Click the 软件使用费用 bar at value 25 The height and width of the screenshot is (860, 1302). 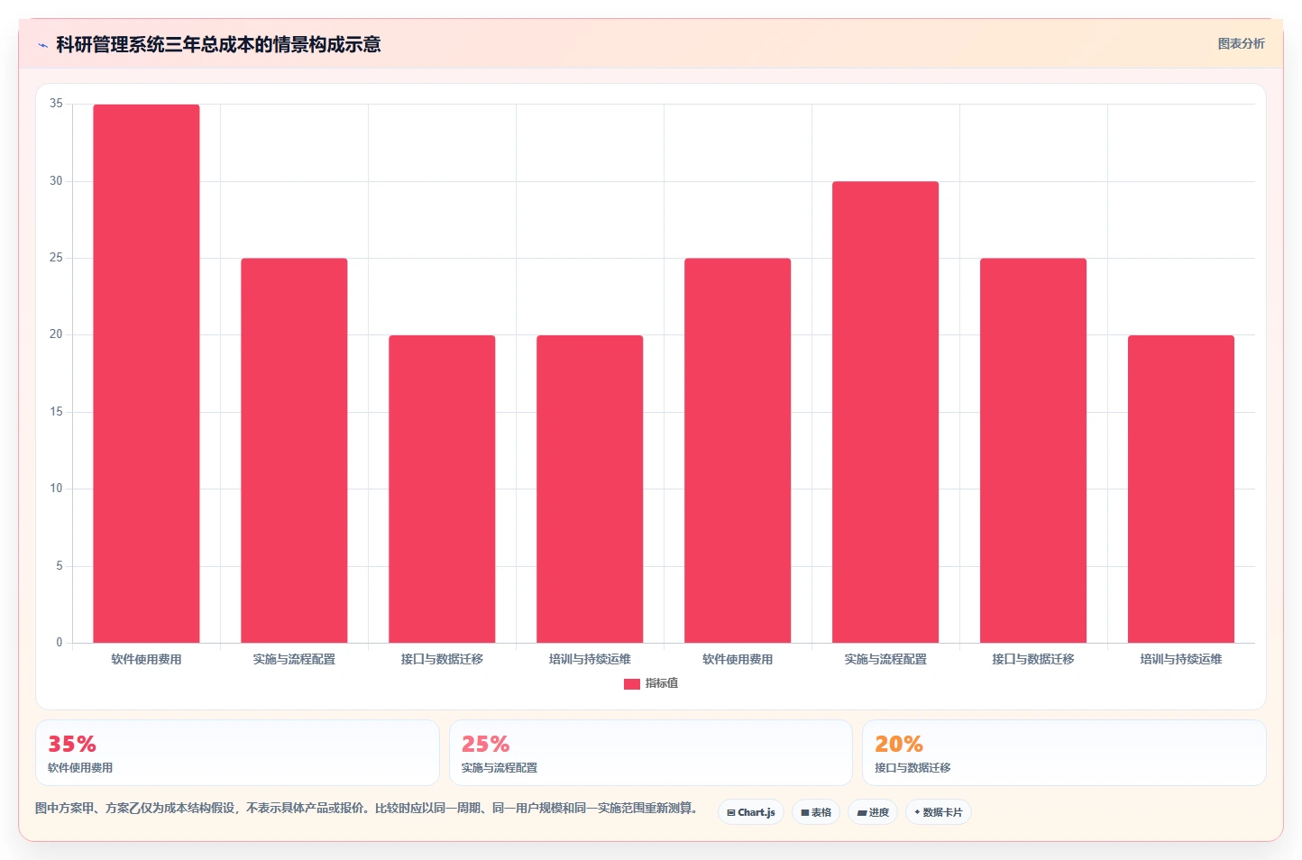[x=738, y=451]
